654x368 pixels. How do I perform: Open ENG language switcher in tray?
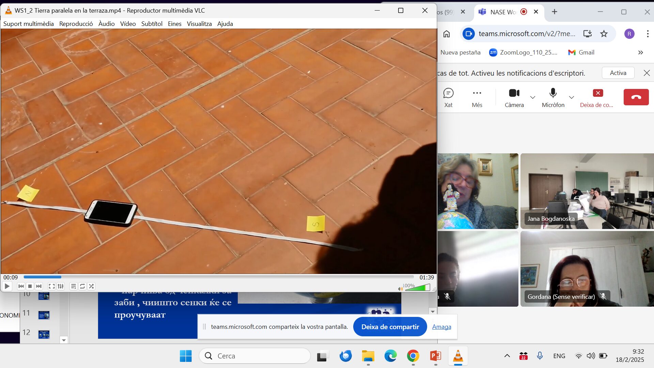click(x=559, y=356)
